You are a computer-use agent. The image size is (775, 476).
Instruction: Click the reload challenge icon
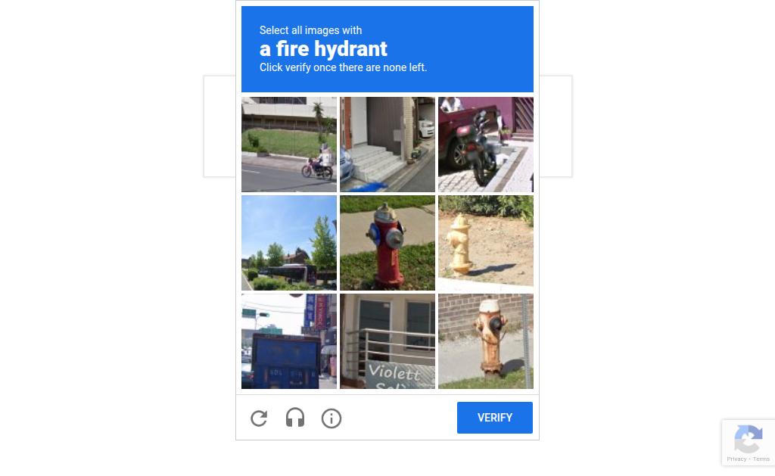[x=259, y=418]
